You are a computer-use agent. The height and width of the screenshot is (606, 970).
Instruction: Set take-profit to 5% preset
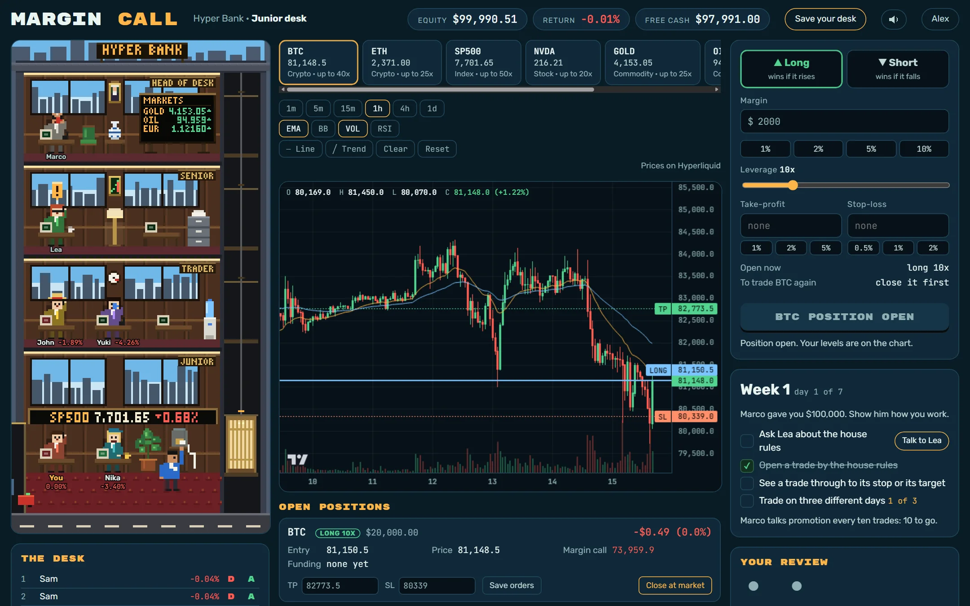click(x=826, y=248)
